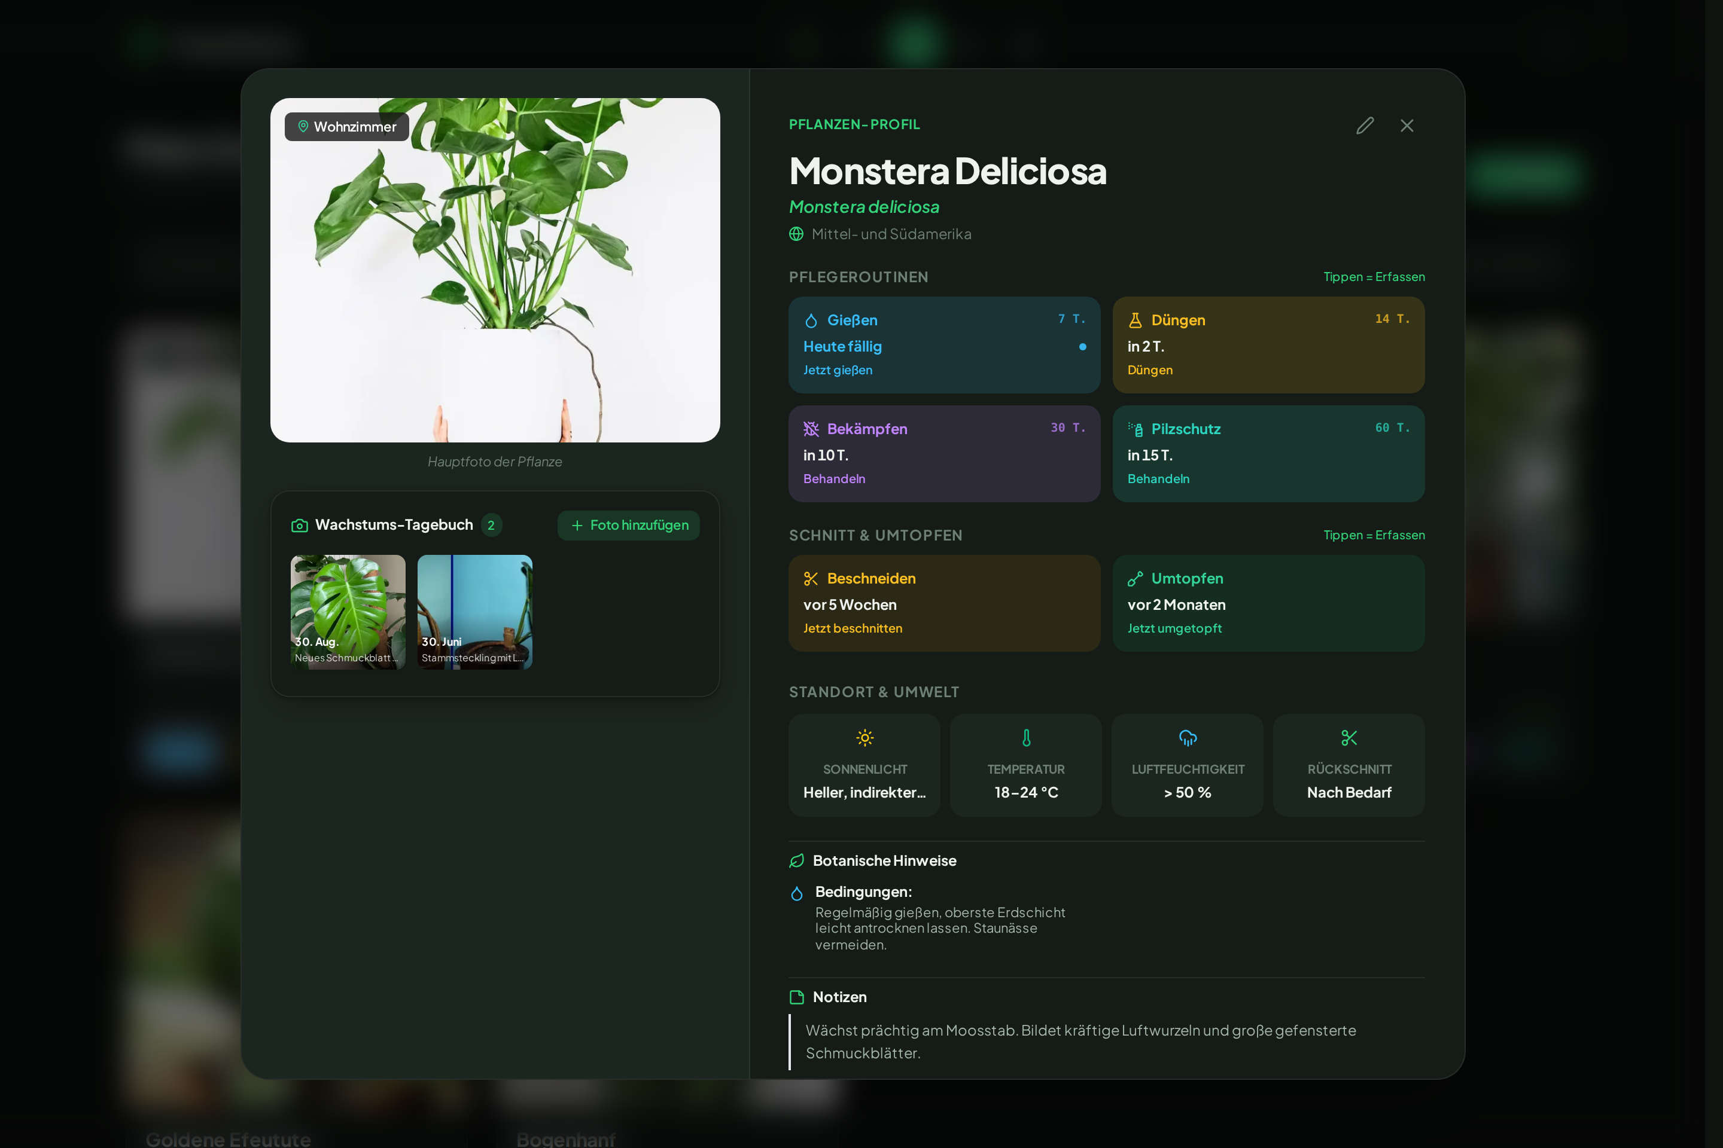Click the Luftfeuchtigkeit > 50 % value

[1188, 792]
